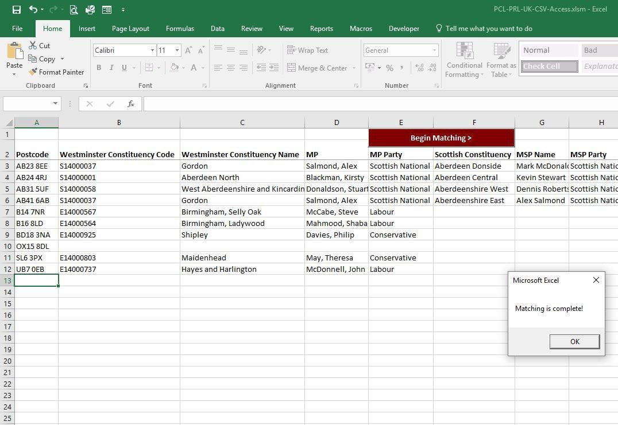Select column C header
Viewport: 618px width, 425px height.
coord(242,122)
